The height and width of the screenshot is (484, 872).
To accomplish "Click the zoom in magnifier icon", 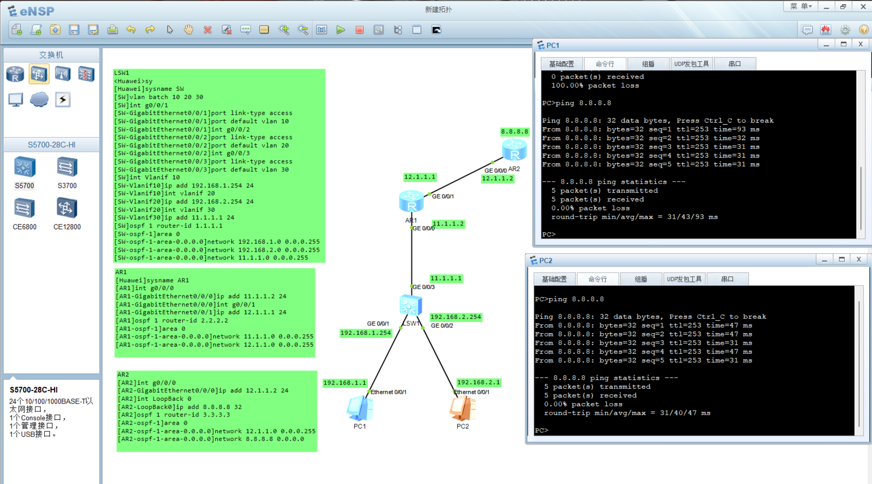I will pyautogui.click(x=284, y=30).
